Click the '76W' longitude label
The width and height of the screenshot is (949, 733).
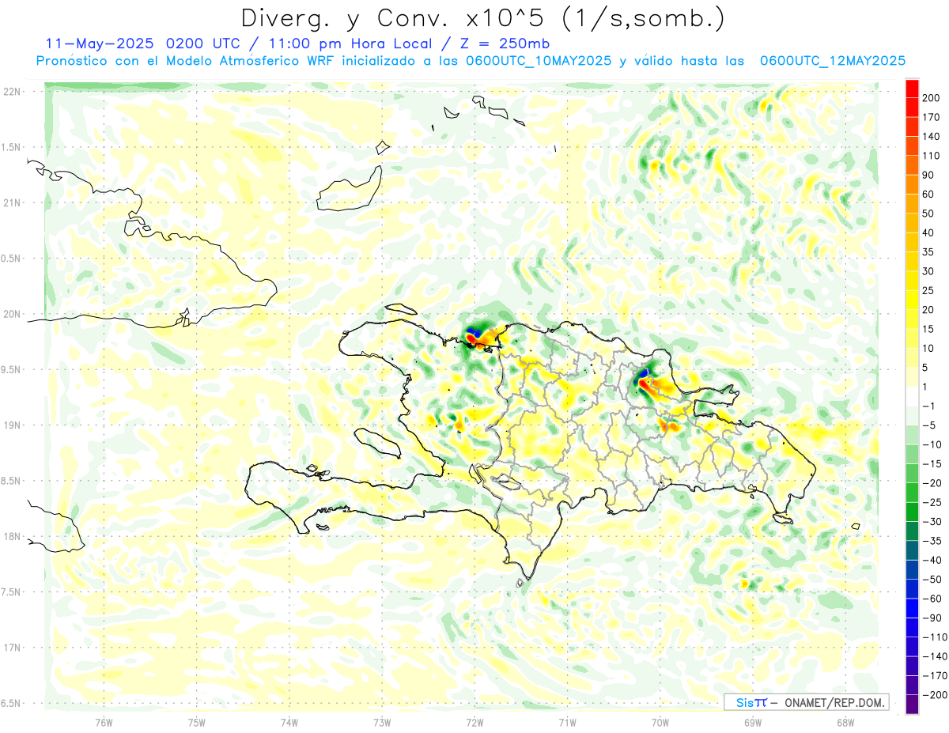pos(104,722)
